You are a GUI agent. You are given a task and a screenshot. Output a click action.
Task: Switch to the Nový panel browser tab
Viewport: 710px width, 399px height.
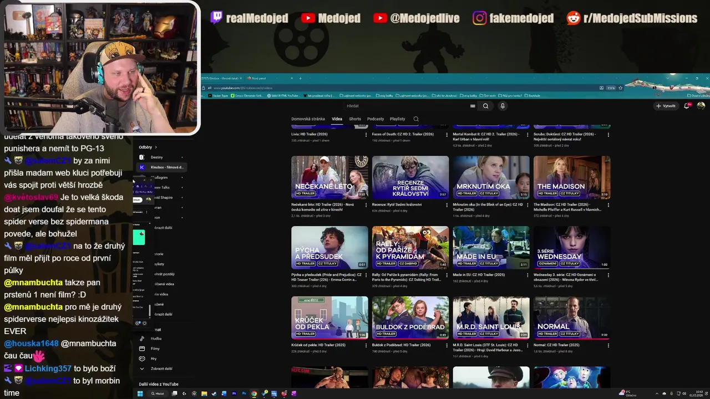[x=268, y=78]
